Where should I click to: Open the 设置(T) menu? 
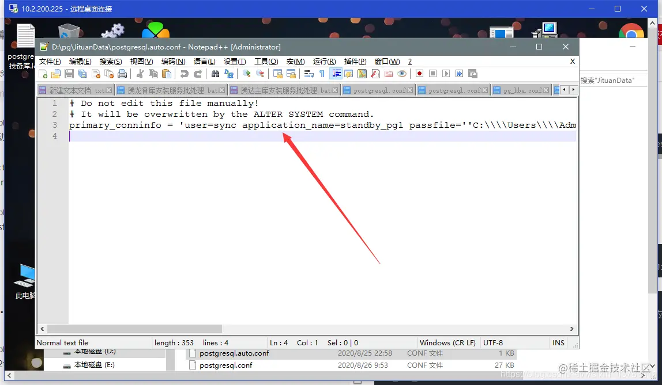pyautogui.click(x=235, y=62)
